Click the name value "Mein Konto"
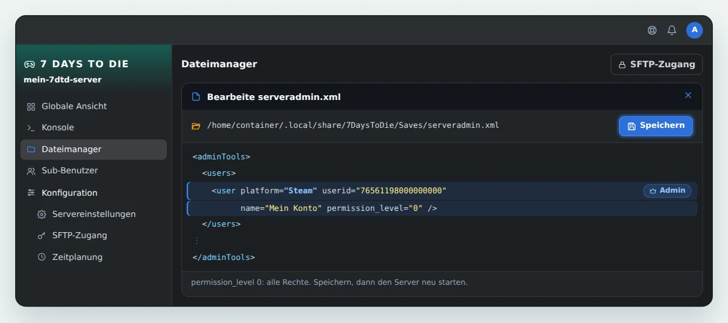Screen dimensions: 728x323 tap(293, 208)
